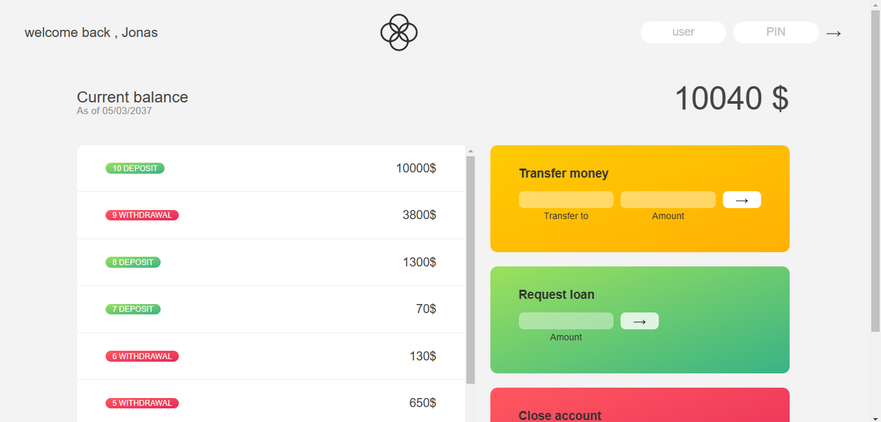Select the 8 DEPOSIT badge

[133, 263]
